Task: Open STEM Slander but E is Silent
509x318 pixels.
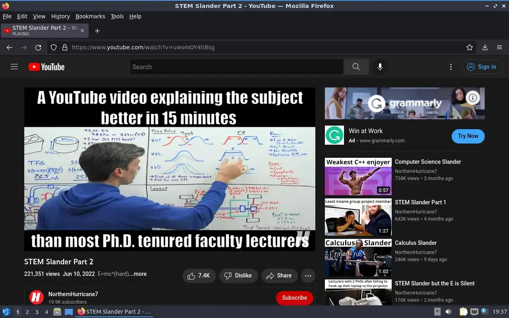Action: [435, 283]
